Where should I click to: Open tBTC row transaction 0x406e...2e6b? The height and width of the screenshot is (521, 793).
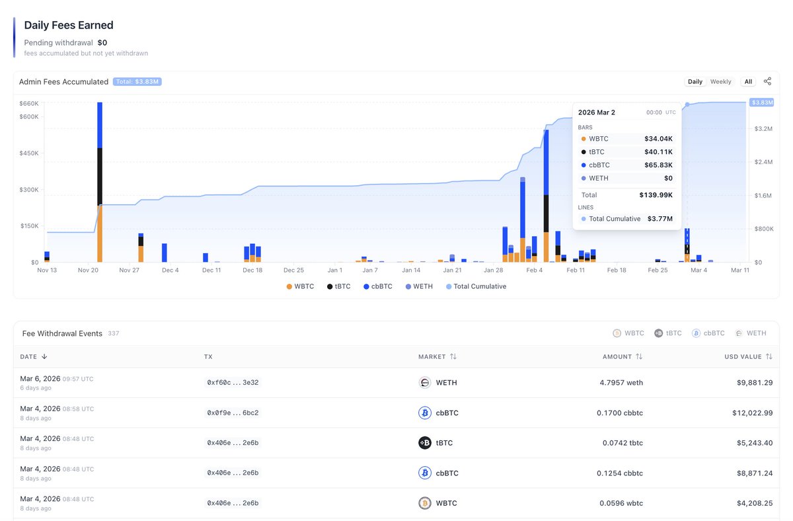coord(233,442)
